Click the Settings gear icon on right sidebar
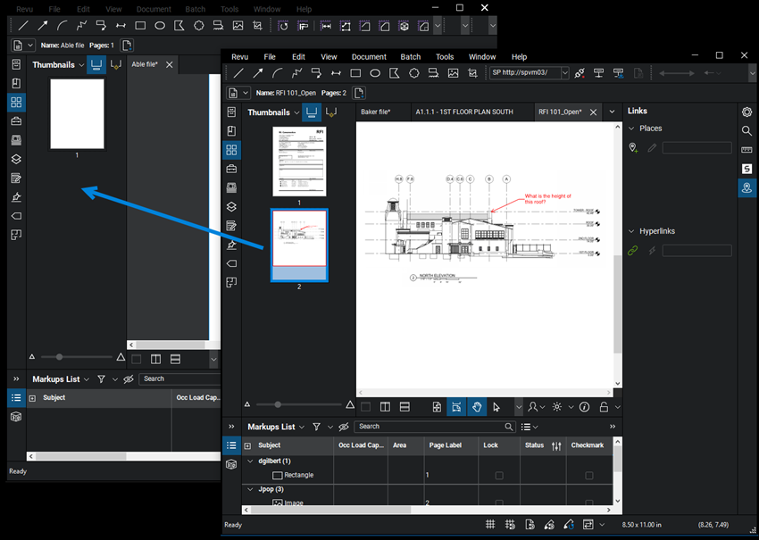Viewport: 759px width, 540px height. point(746,112)
